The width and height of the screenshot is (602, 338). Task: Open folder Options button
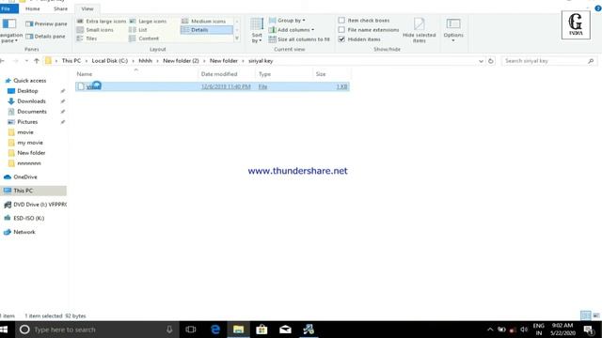click(453, 30)
